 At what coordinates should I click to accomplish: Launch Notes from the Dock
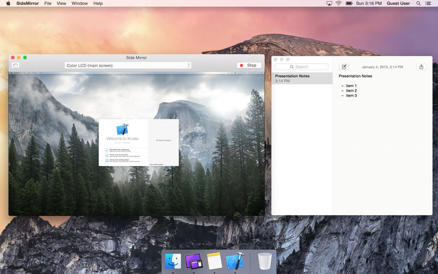(x=215, y=261)
